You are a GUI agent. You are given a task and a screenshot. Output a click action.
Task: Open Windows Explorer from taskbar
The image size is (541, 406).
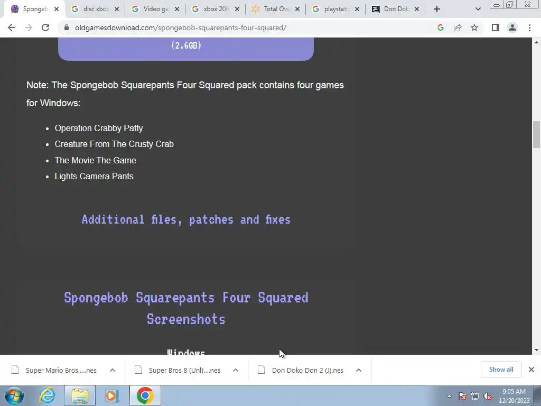80,395
